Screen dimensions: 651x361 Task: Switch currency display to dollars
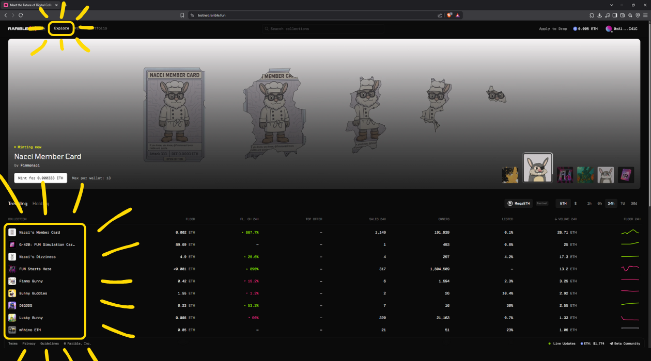tap(576, 204)
